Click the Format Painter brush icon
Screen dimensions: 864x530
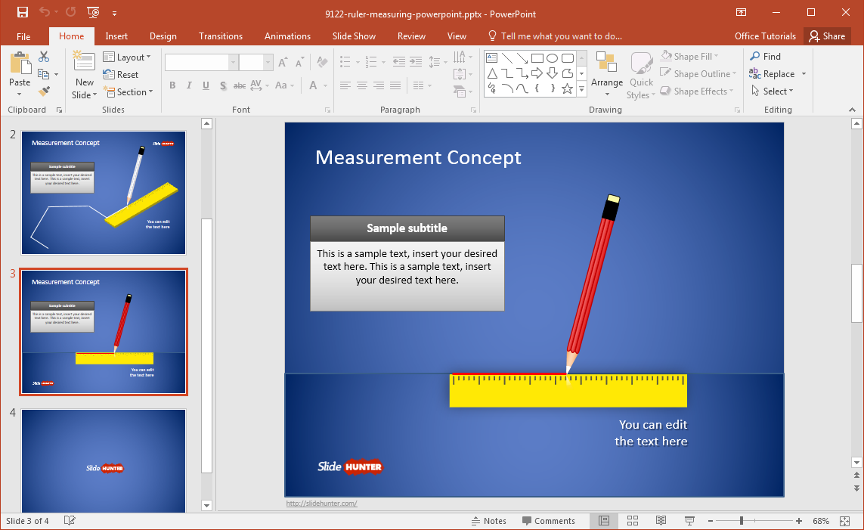44,91
